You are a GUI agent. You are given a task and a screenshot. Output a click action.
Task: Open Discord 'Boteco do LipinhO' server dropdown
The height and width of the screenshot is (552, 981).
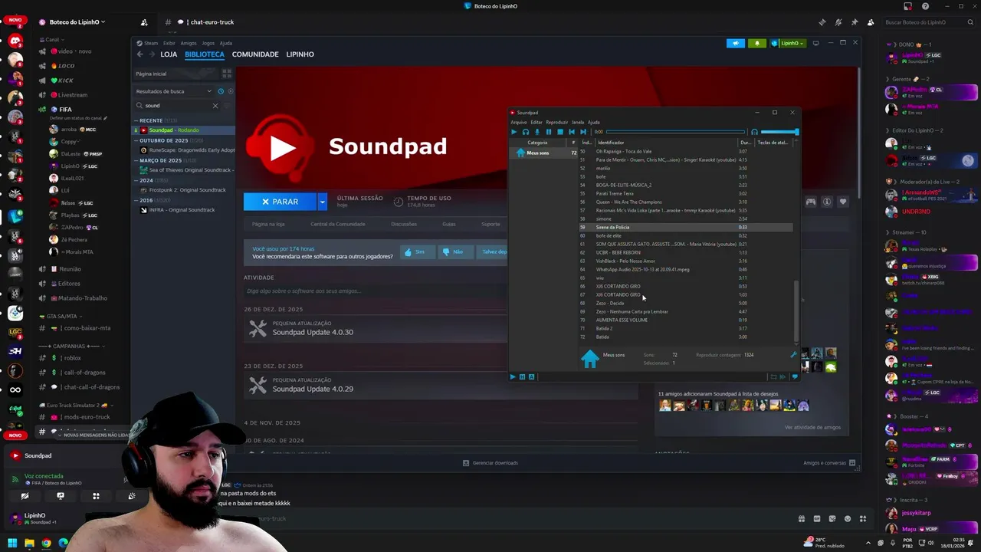pos(72,22)
